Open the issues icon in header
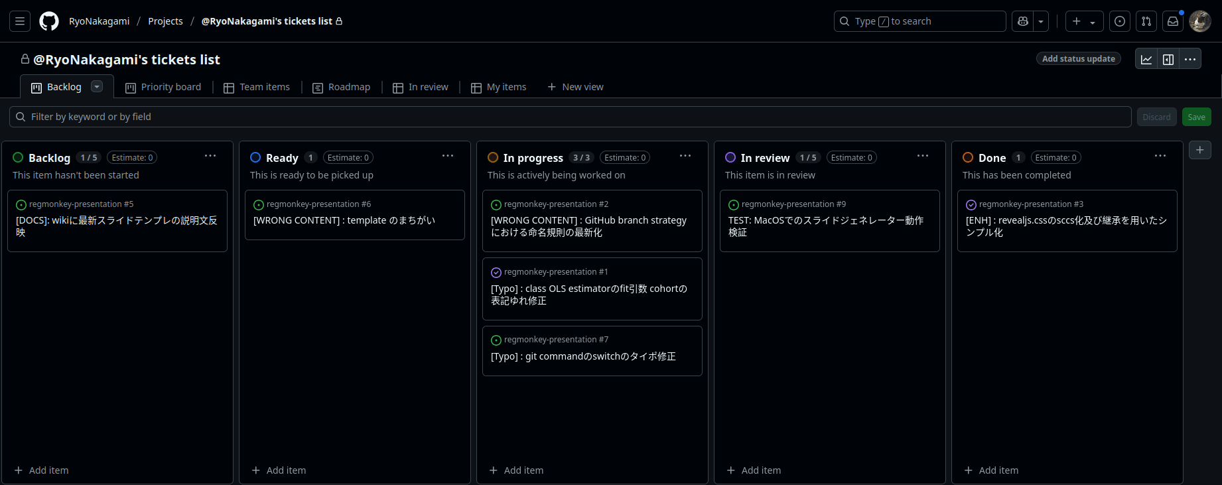The image size is (1222, 485). 1120,21
